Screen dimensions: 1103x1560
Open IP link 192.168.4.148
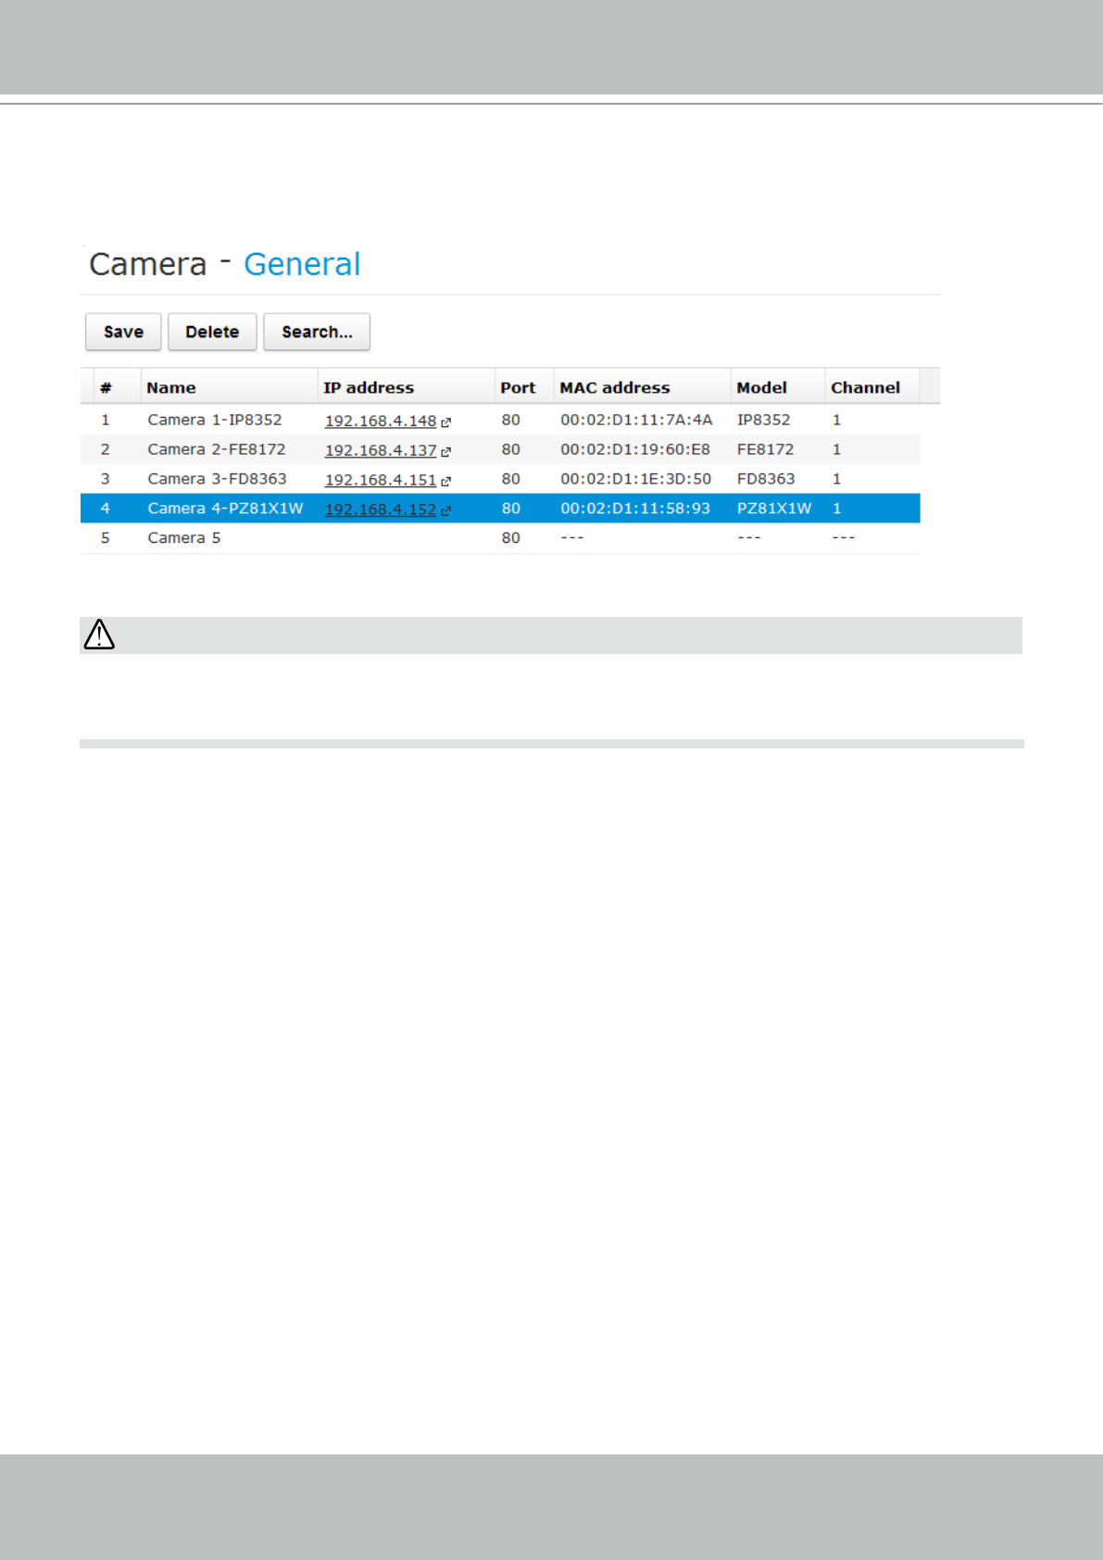tap(381, 421)
